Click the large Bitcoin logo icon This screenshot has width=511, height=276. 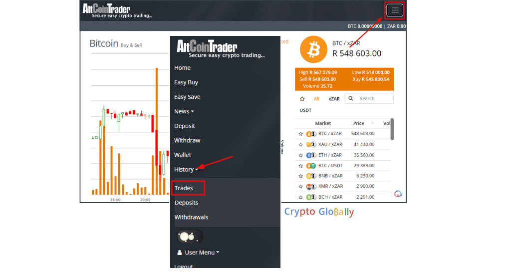(x=313, y=49)
